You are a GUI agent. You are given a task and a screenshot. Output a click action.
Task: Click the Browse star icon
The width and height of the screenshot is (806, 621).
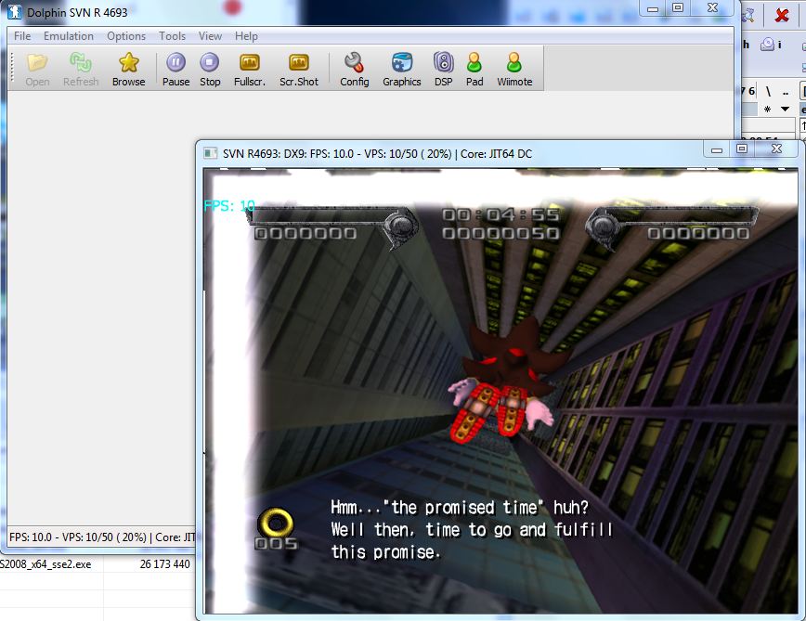point(128,69)
